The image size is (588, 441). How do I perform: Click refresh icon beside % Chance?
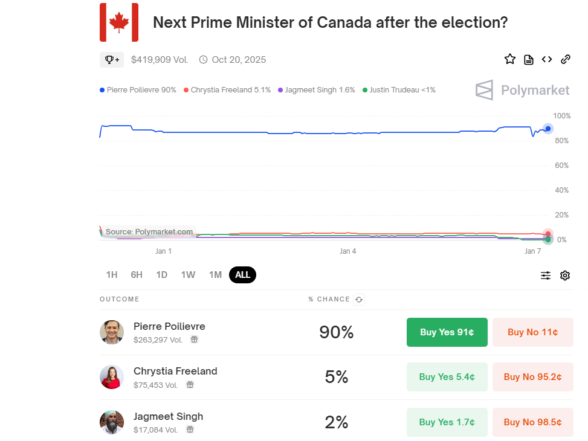point(359,299)
